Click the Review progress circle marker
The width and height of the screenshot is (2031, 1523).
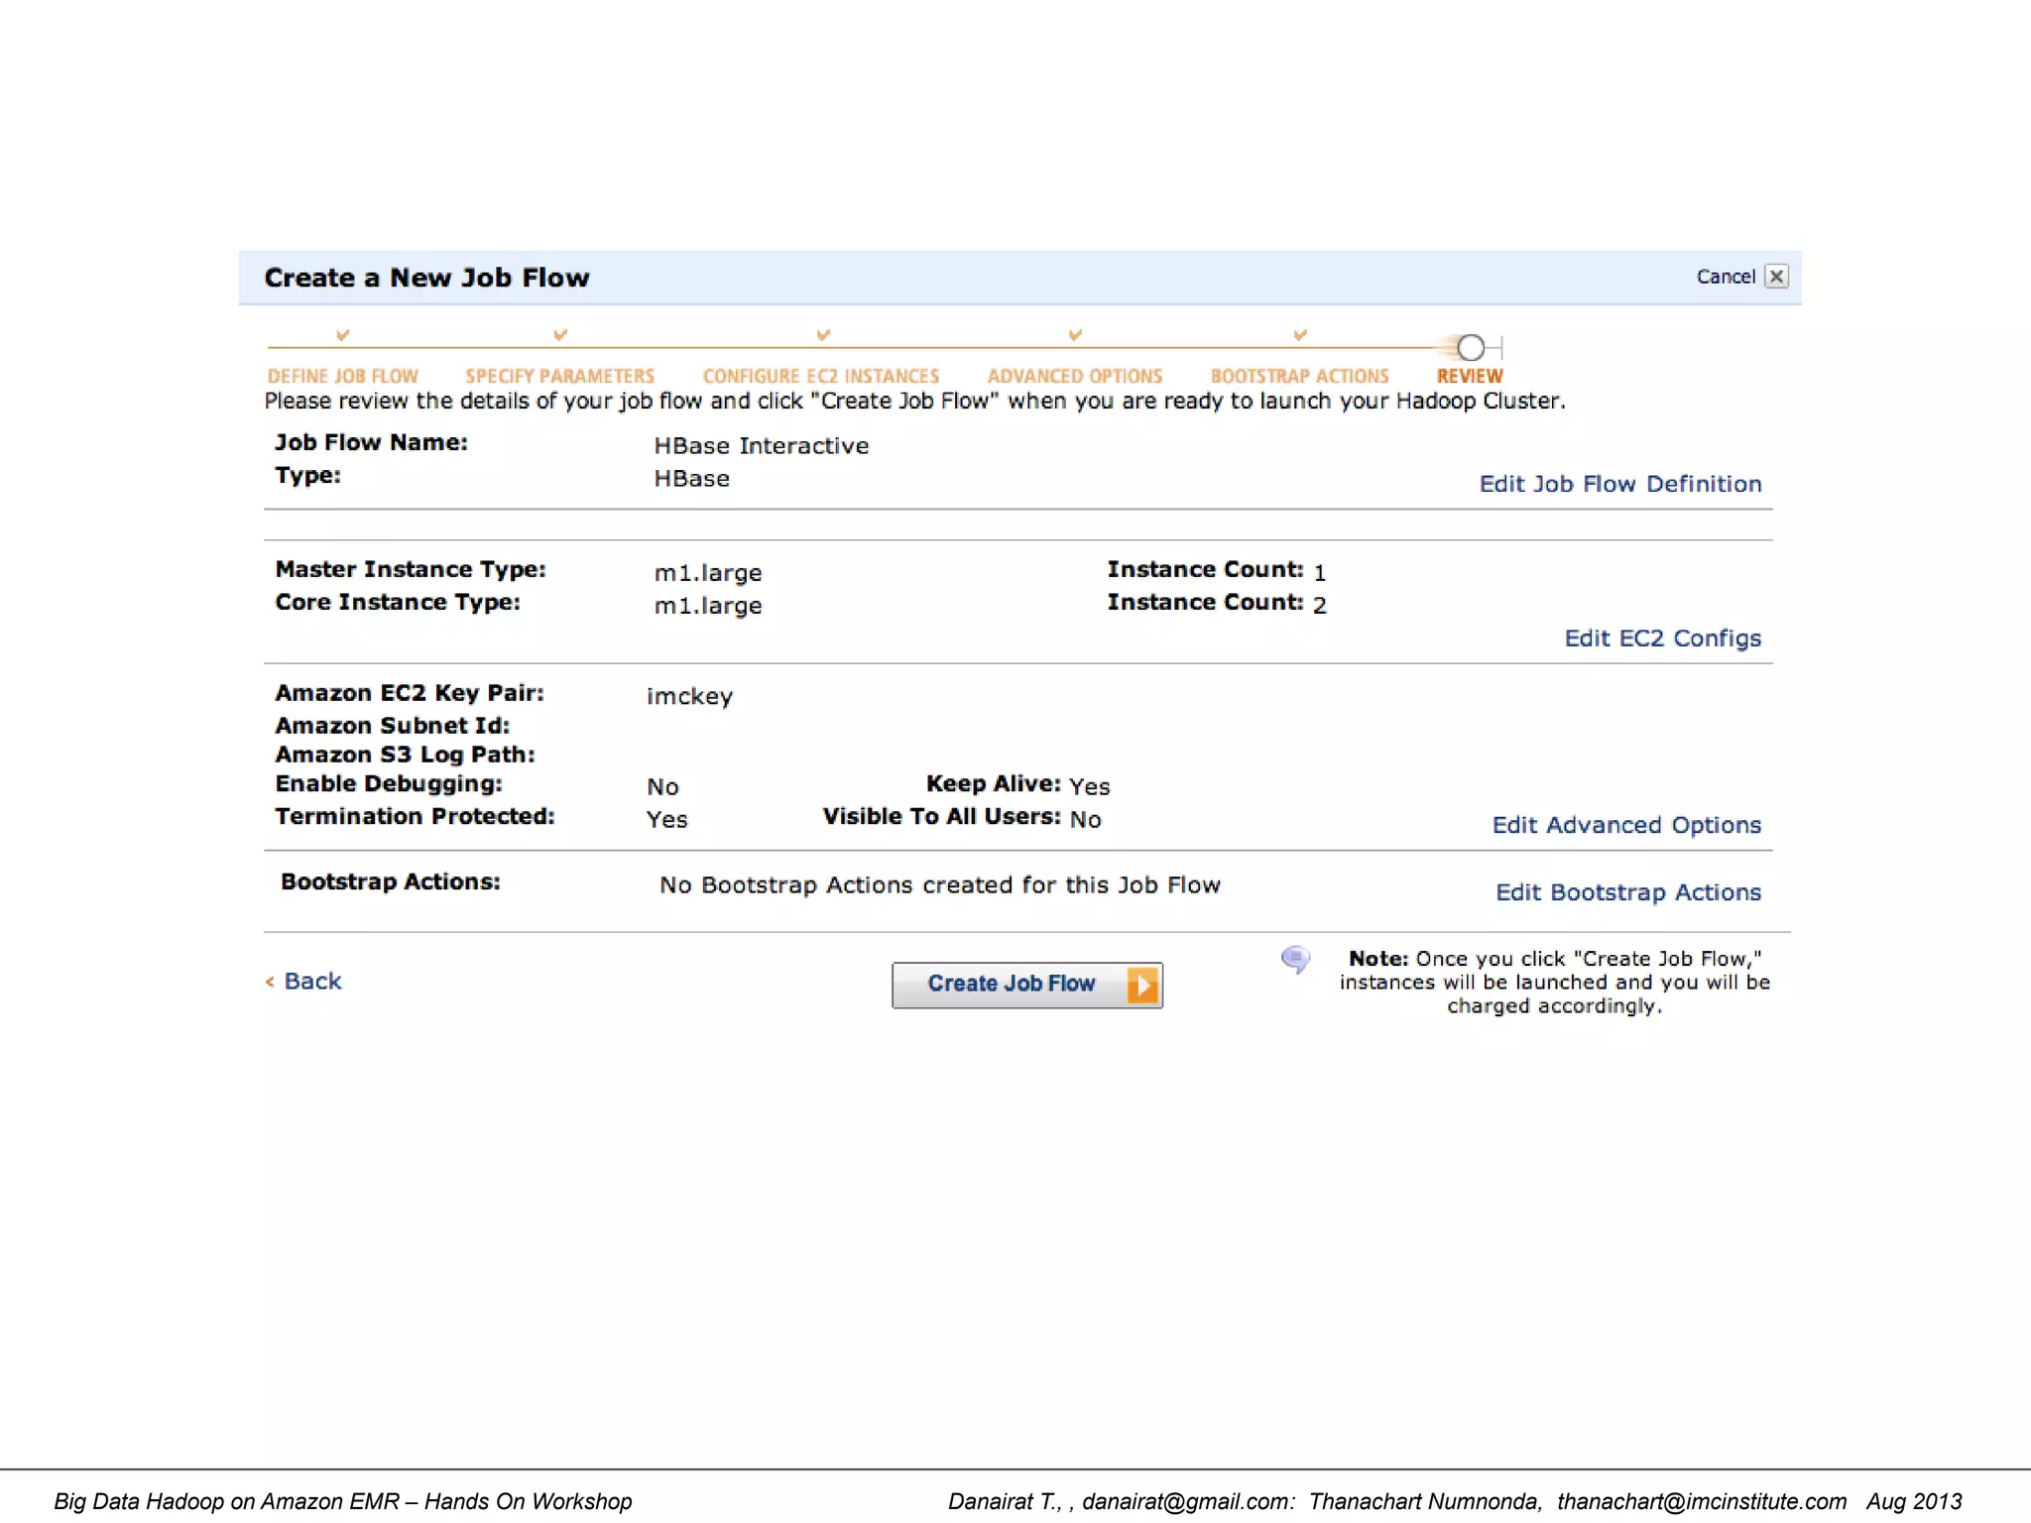(1471, 347)
